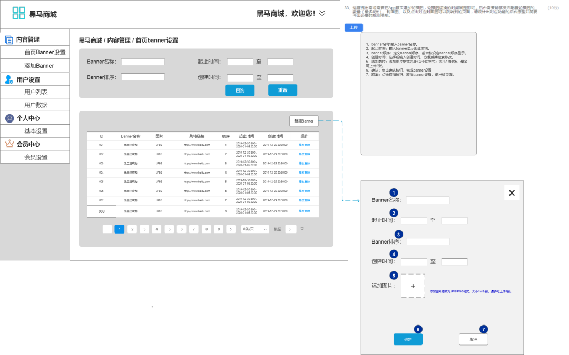This screenshot has height=355, width=569.
Task: Click the 新增Banner button
Action: [x=304, y=121]
